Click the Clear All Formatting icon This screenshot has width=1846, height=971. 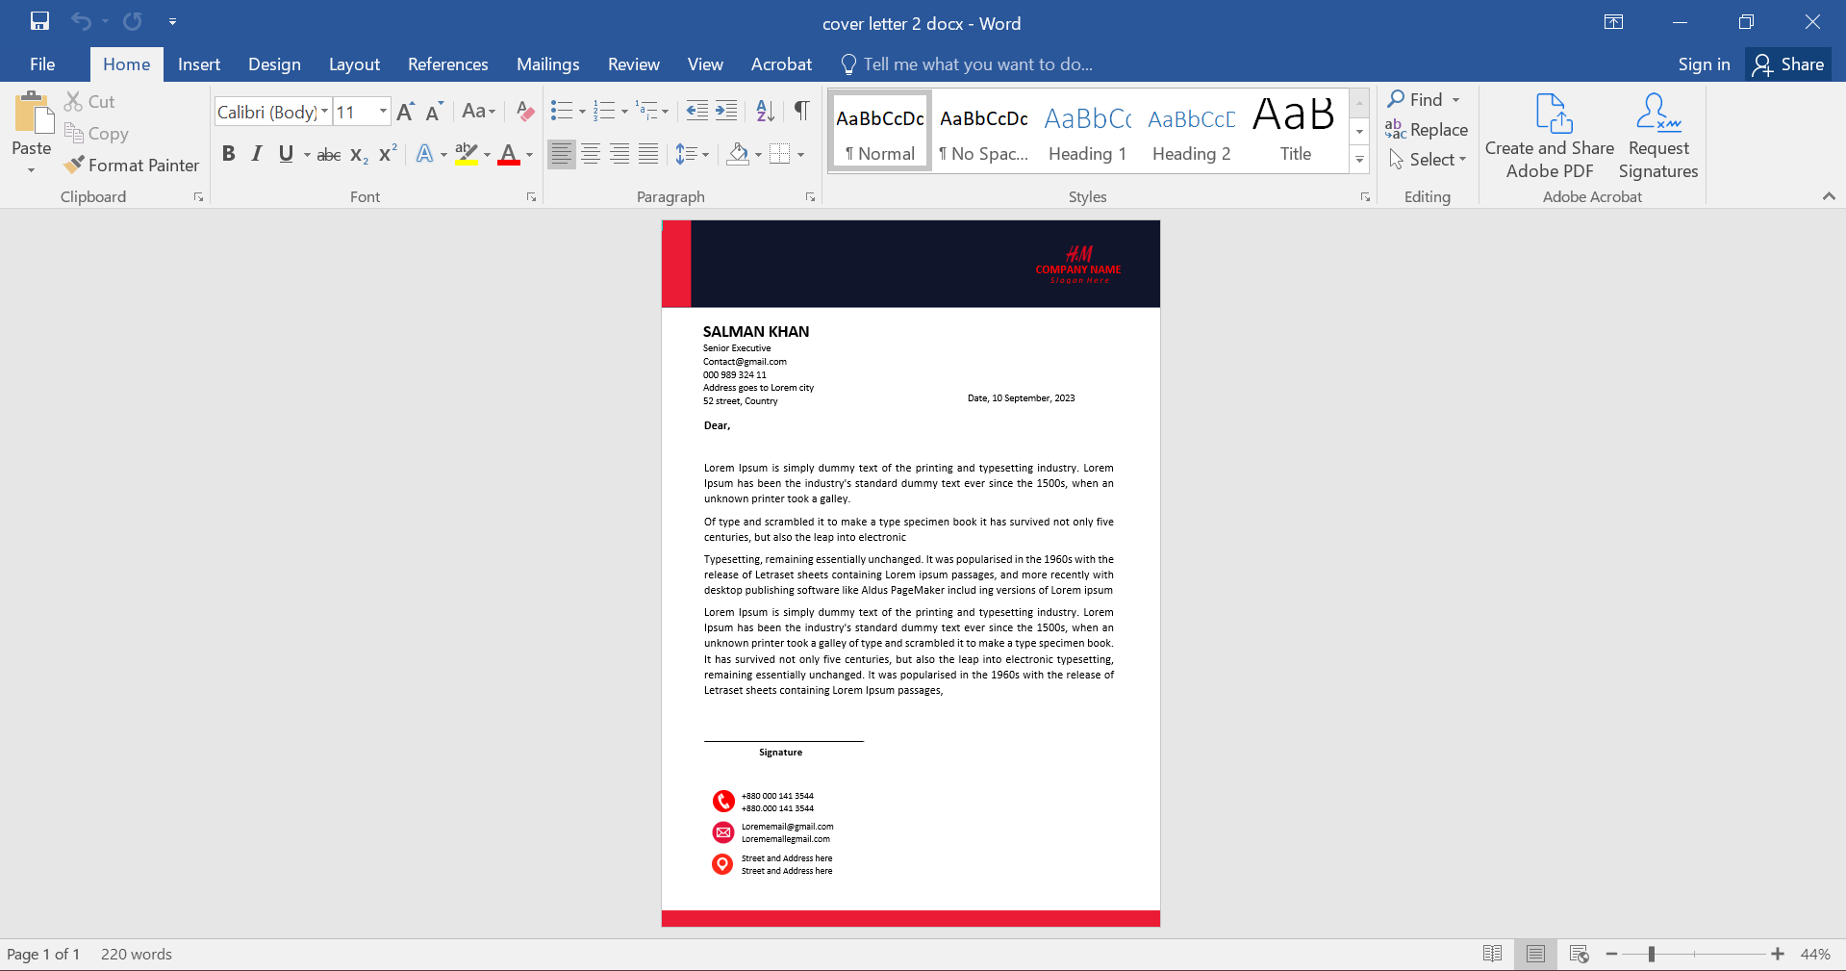[524, 111]
